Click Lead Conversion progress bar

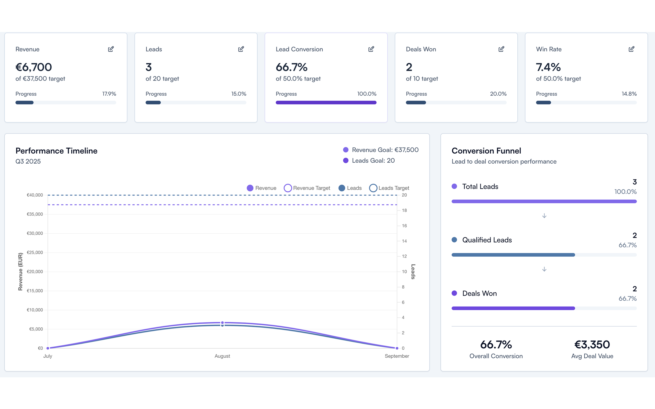tap(326, 103)
